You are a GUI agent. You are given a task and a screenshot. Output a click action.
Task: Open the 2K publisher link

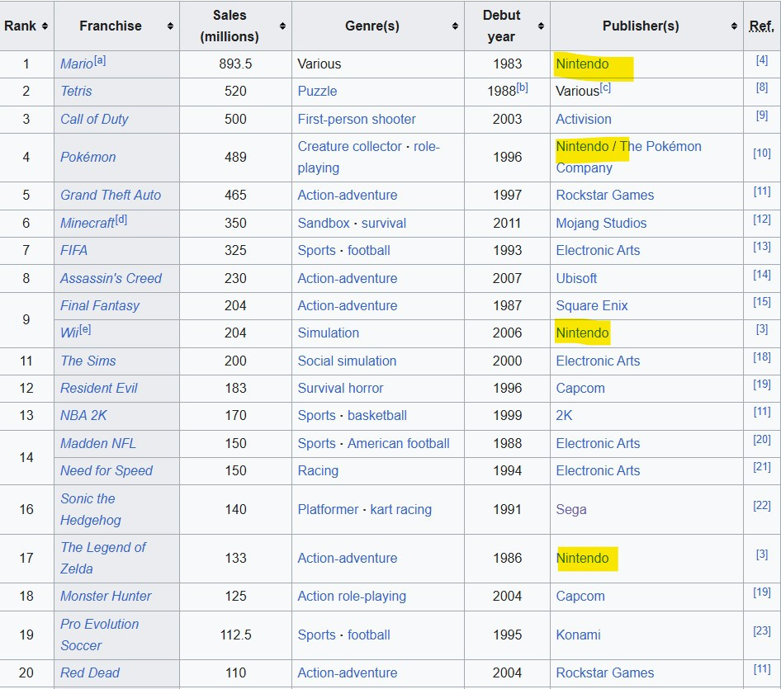[564, 415]
